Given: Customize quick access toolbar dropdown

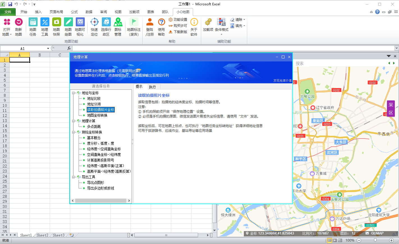Looking at the screenshot, I should point(34,4).
